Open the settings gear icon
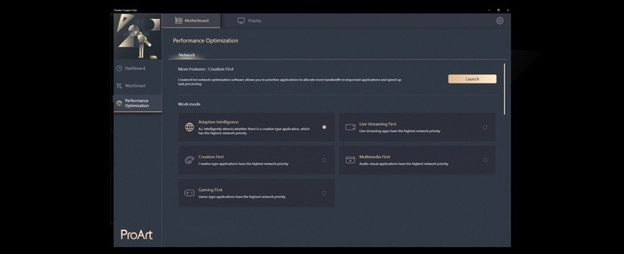Image resolution: width=624 pixels, height=254 pixels. [x=500, y=21]
